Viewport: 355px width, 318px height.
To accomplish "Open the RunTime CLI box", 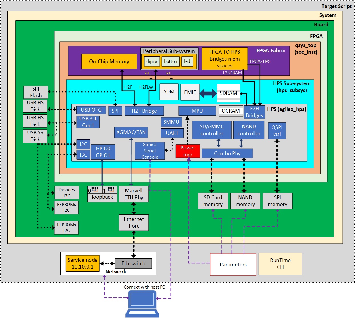I will [x=280, y=264].
